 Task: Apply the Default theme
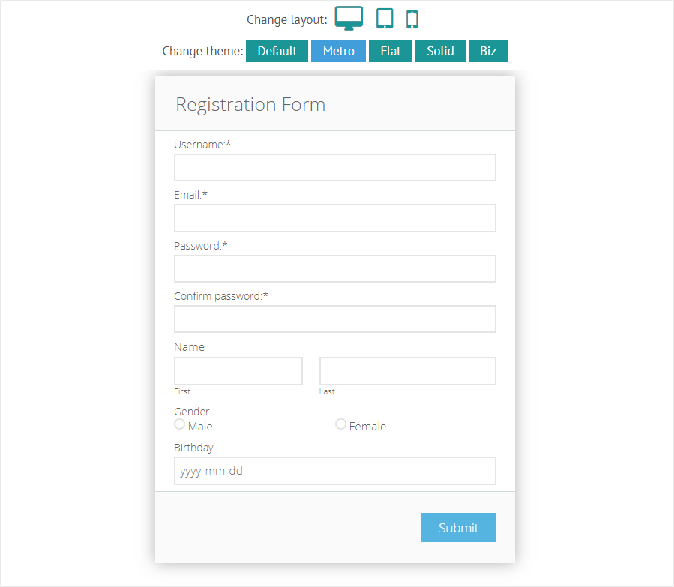tap(277, 51)
